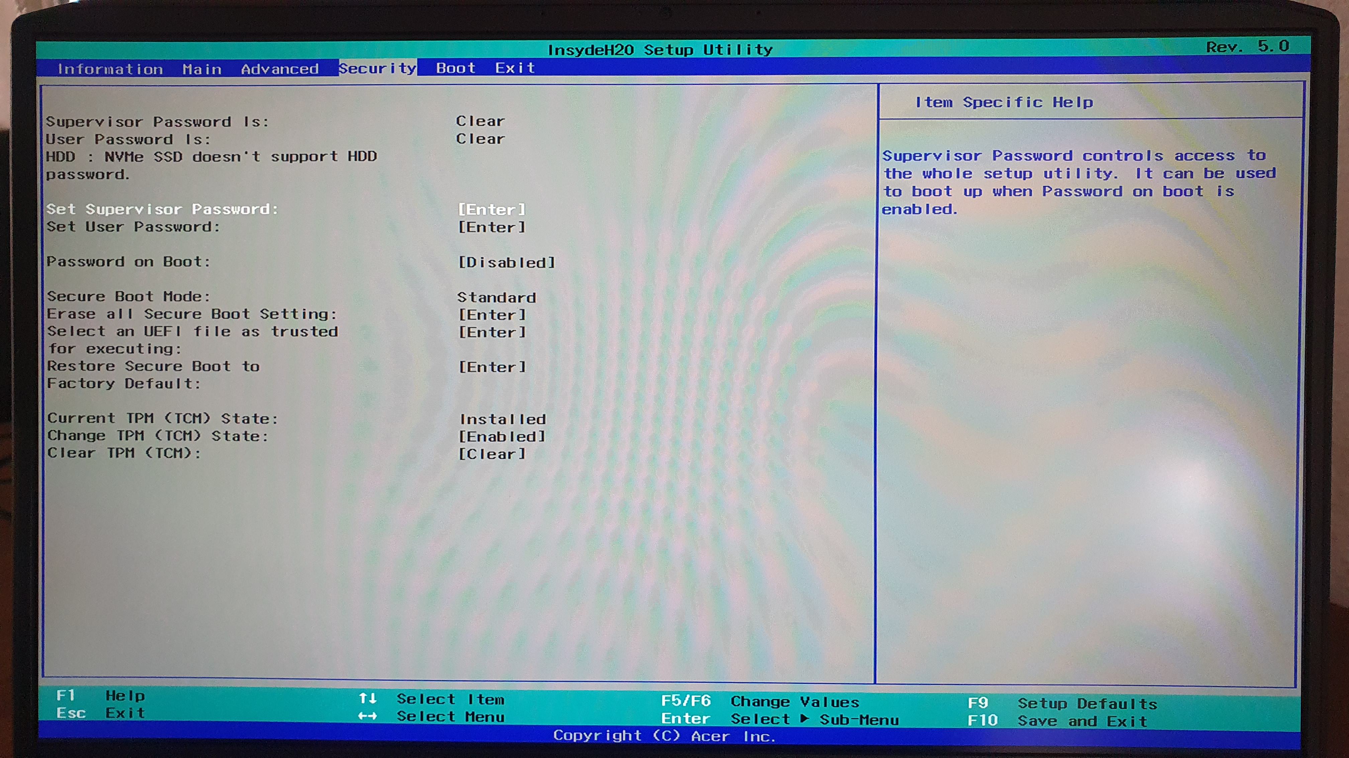Click the Clear TPM (TCM) label

pos(124,453)
